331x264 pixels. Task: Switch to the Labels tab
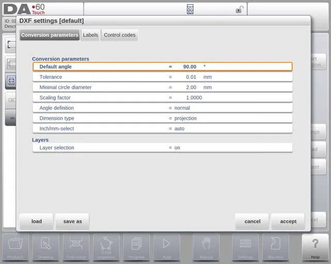(90, 35)
